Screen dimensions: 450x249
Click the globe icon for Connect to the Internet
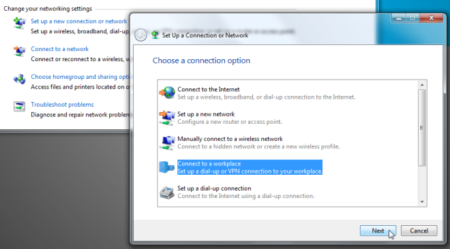167,93
